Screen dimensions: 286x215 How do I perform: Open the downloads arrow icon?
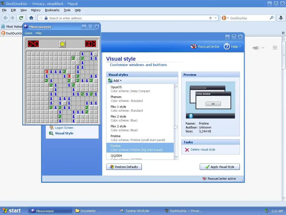(281, 18)
